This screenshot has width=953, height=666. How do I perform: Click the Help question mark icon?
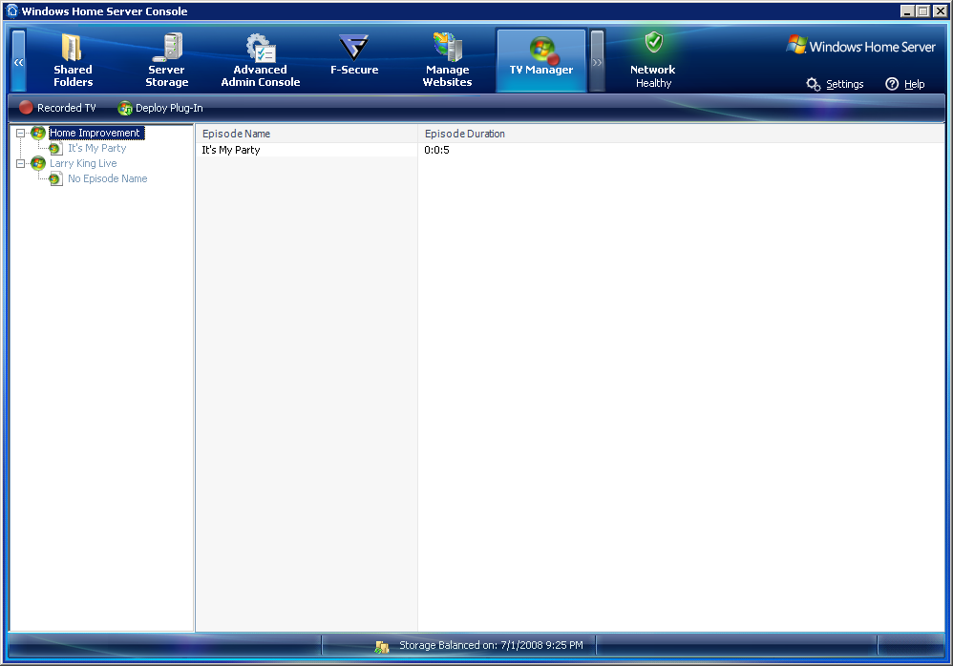tap(892, 84)
